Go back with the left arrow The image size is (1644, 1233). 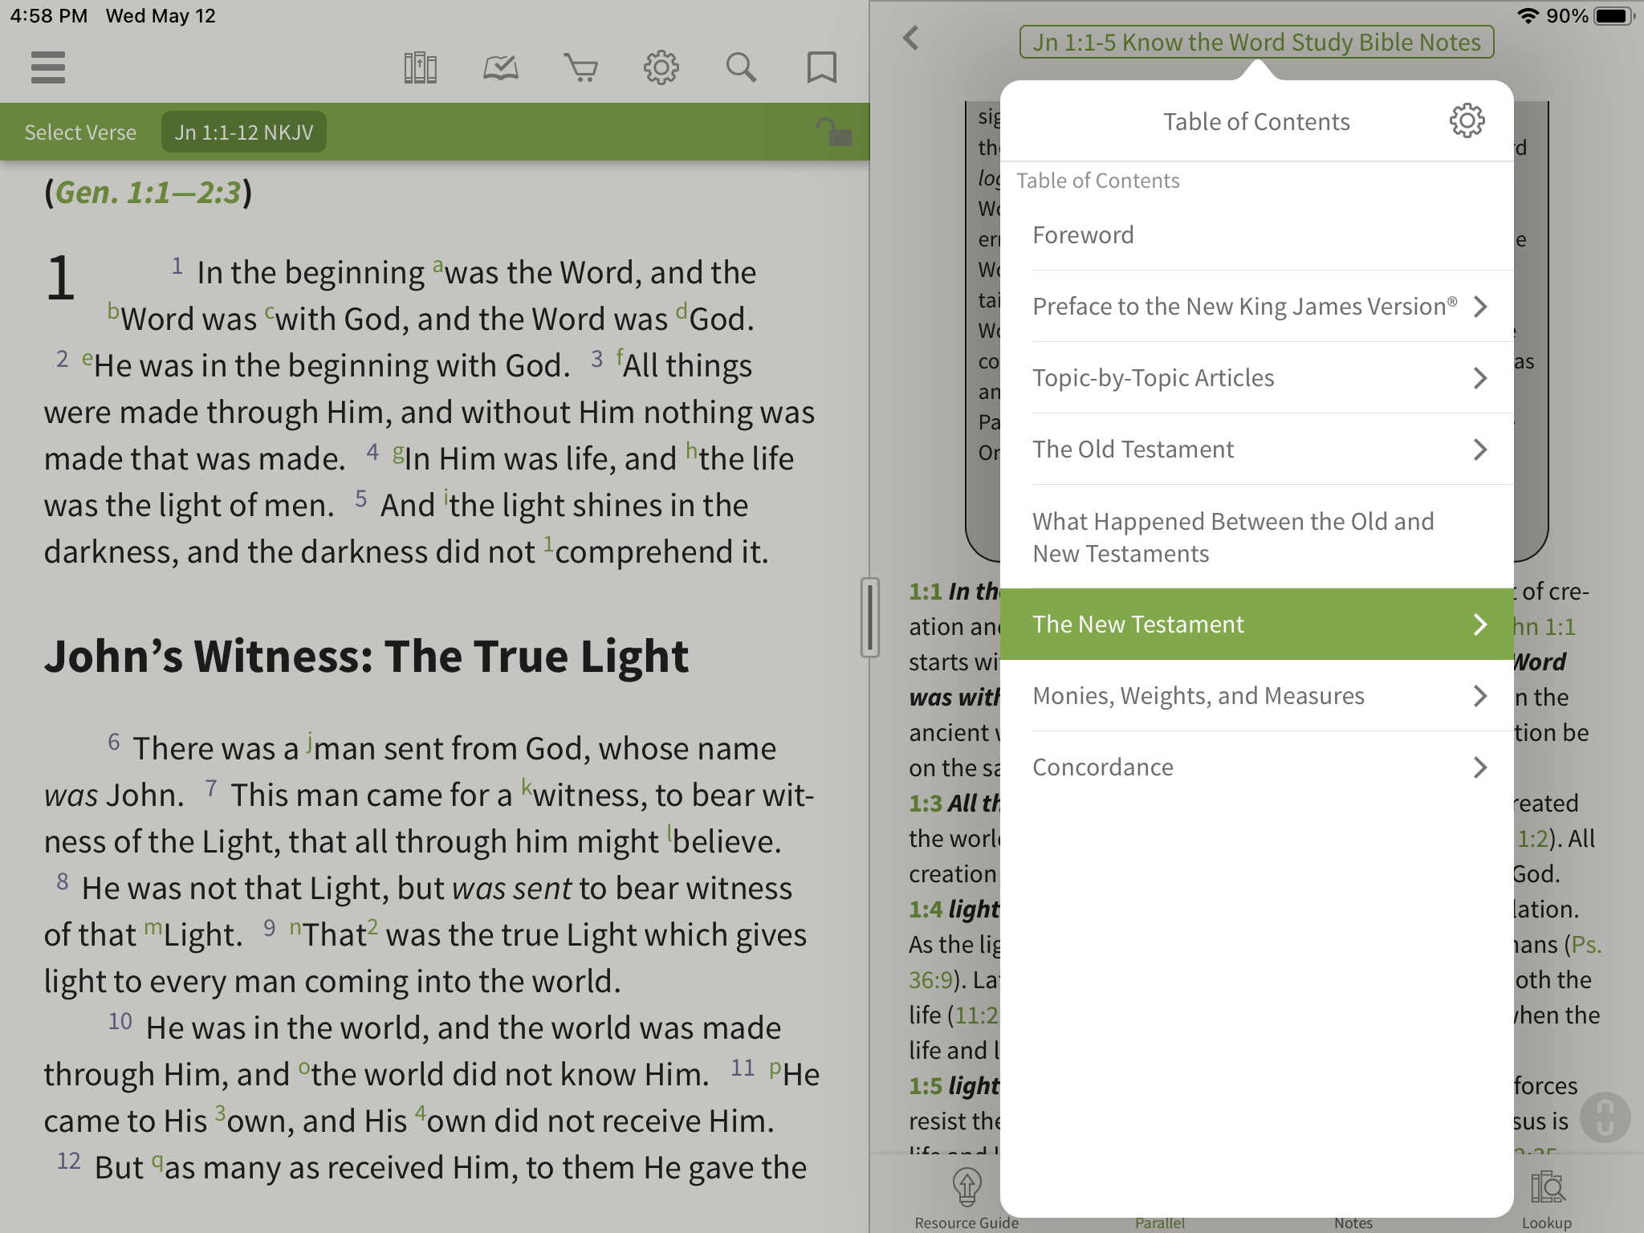pyautogui.click(x=911, y=38)
